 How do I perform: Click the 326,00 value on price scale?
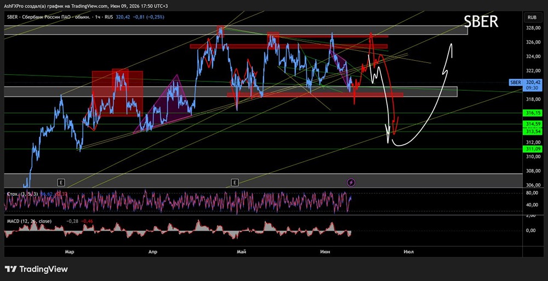[532, 42]
